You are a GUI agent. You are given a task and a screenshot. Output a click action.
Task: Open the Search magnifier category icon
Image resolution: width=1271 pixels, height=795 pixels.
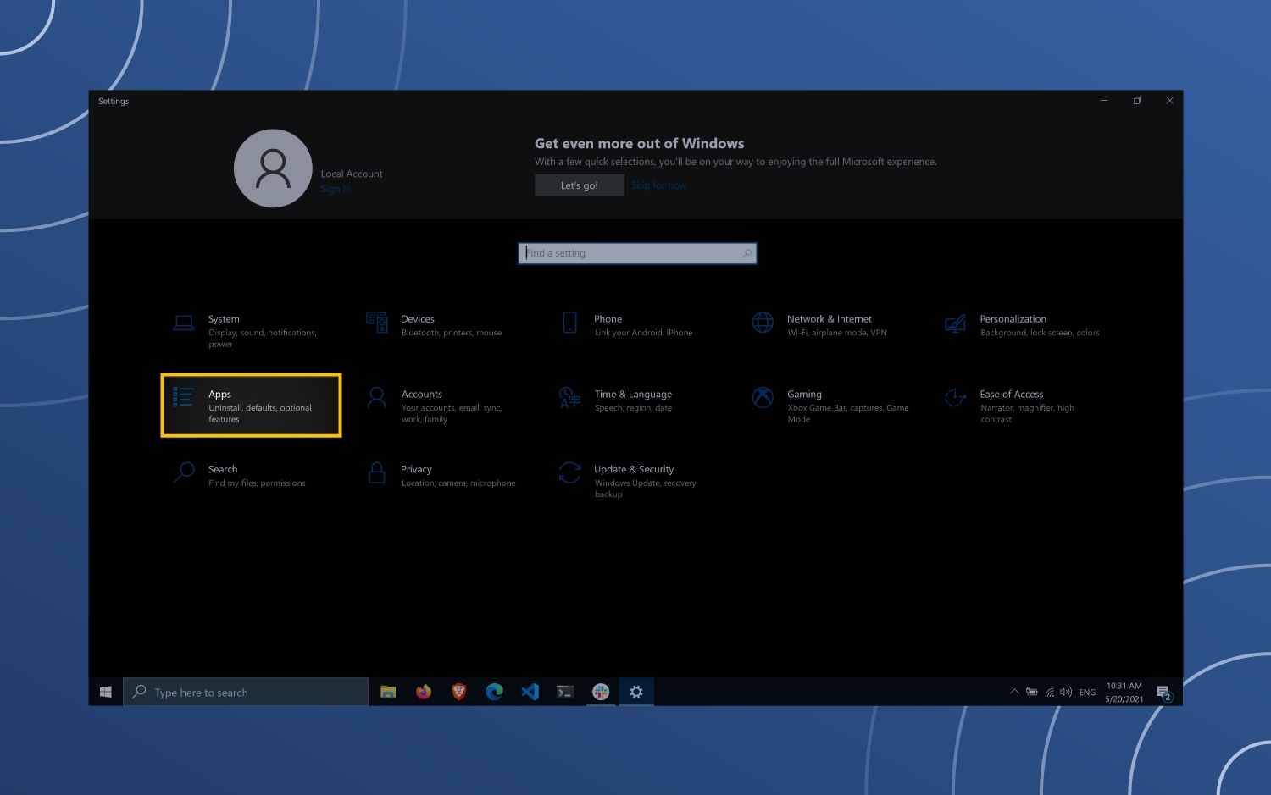coord(184,472)
